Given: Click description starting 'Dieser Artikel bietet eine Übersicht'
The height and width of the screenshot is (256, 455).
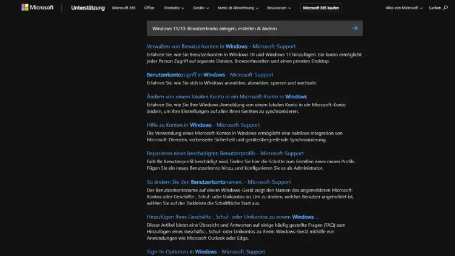Looking at the screenshot, I should [246, 232].
